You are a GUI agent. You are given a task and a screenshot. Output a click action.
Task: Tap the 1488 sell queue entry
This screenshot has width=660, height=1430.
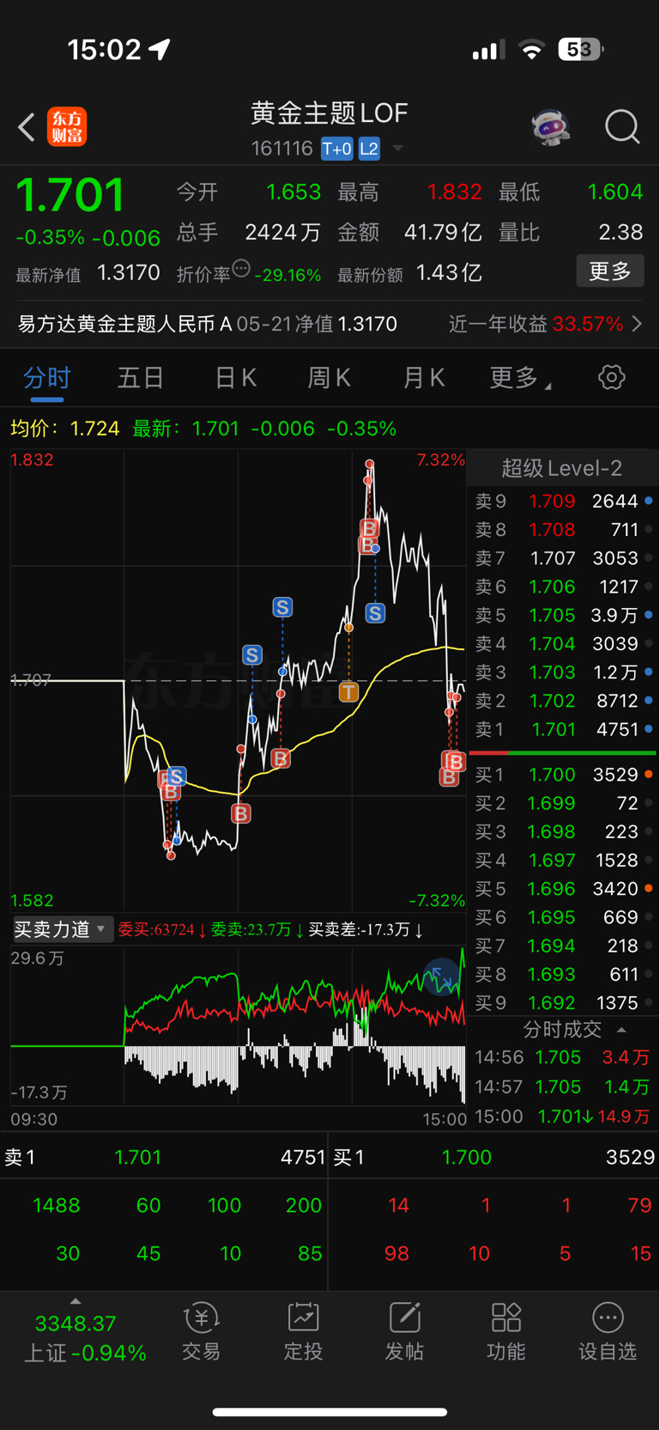point(56,1205)
